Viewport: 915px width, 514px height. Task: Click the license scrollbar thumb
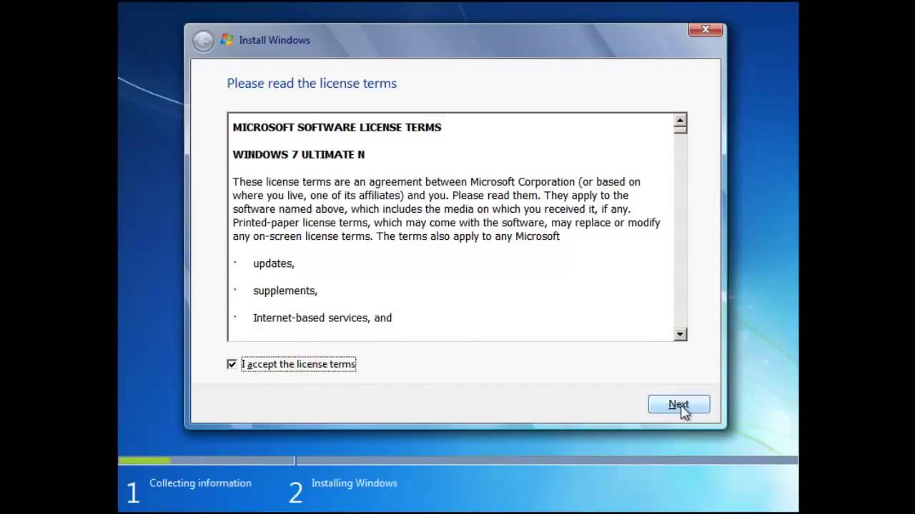tap(680, 130)
